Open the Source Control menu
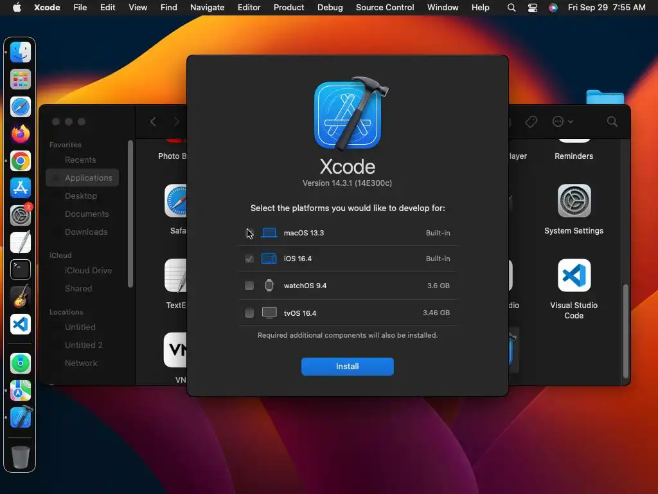Viewport: 658px width, 494px height. [385, 8]
